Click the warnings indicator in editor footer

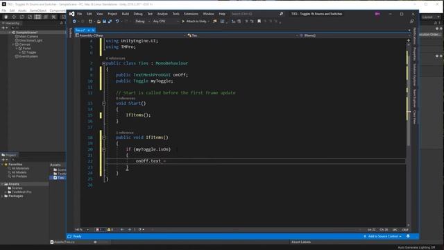click(110, 230)
